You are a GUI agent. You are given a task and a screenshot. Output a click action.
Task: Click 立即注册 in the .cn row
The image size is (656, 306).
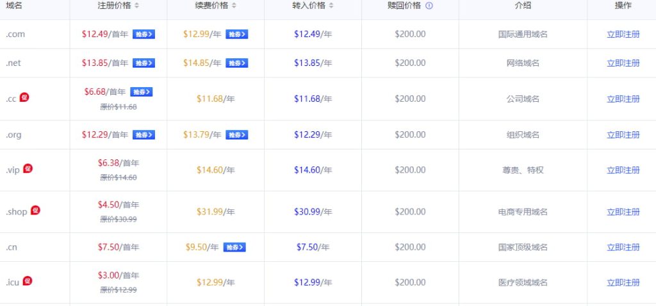pos(623,247)
